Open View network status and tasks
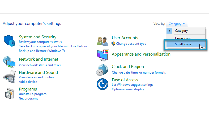209x113 pixels. tap(40, 65)
